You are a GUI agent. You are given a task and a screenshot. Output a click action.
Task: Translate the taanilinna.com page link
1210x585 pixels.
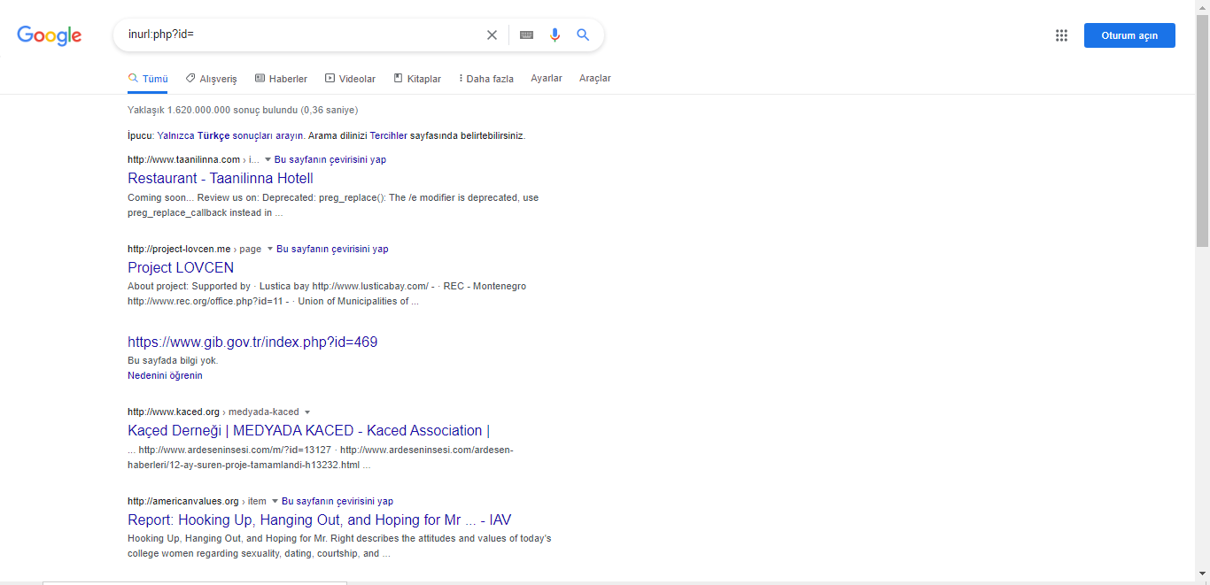coord(330,160)
